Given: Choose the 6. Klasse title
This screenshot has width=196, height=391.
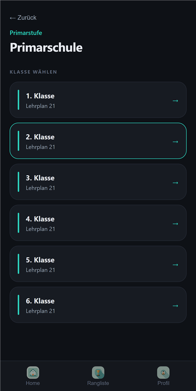Looking at the screenshot, I should tap(40, 301).
